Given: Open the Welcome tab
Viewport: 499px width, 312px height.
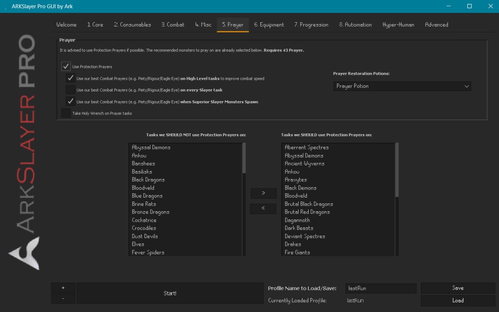Looking at the screenshot, I should click(x=66, y=25).
